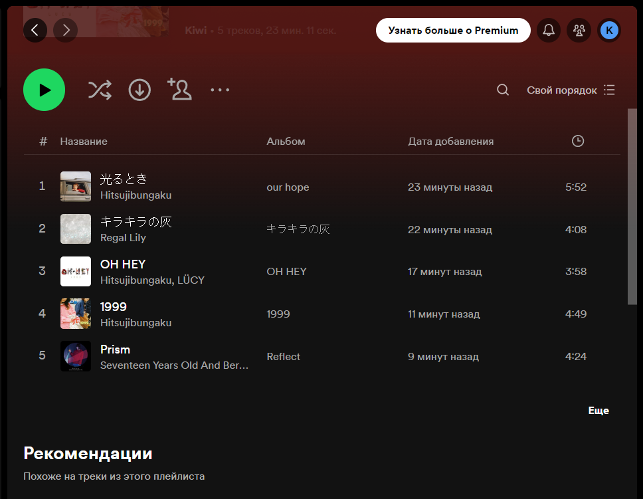Image resolution: width=643 pixels, height=499 pixels.
Task: Click the 4:24 duration
Action: coord(576,356)
